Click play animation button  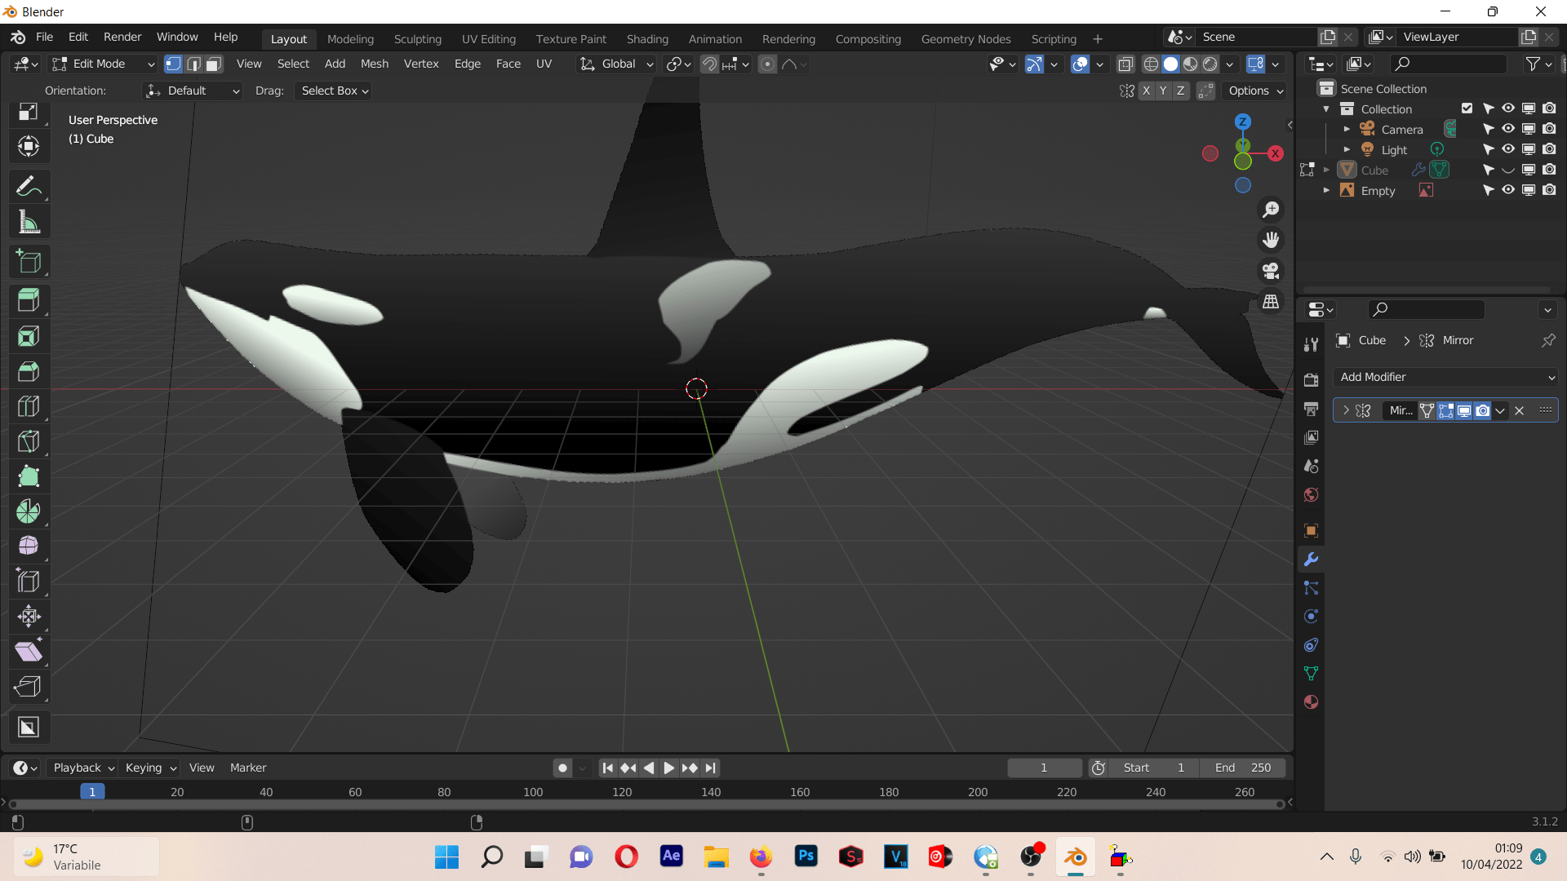(668, 768)
